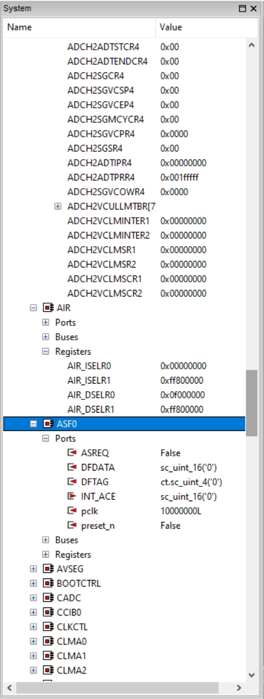Expand ASF0 Registers group
264x699 pixels.
(x=46, y=555)
